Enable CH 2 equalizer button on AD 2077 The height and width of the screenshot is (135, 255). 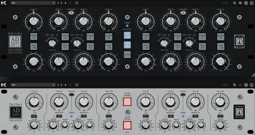point(127,45)
